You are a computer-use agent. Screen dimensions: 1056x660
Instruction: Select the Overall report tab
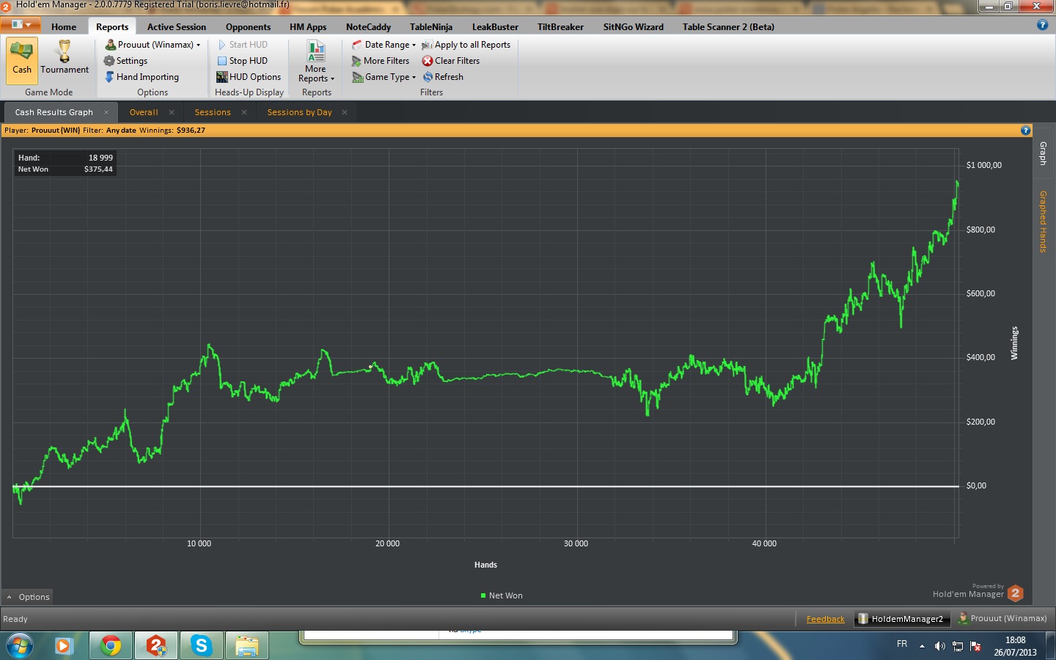click(144, 112)
